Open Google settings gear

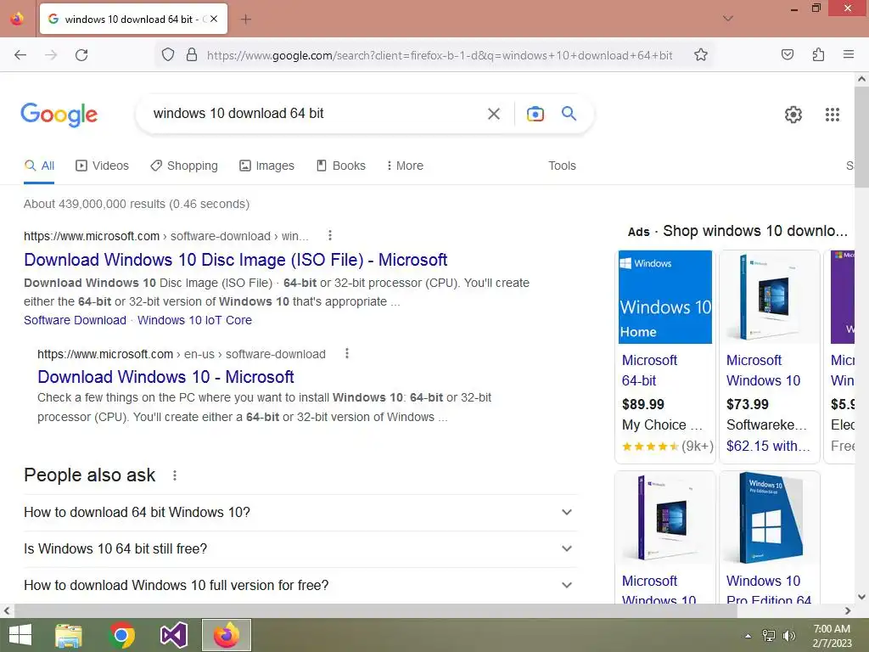[793, 115]
